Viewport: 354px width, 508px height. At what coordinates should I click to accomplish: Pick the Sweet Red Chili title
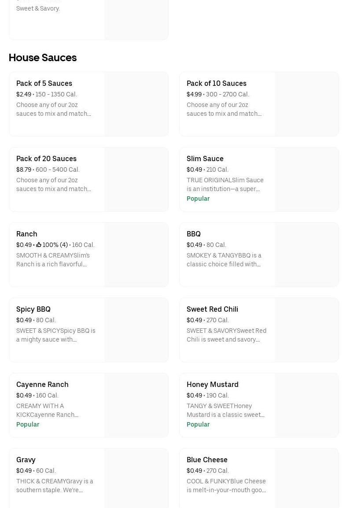point(212,309)
